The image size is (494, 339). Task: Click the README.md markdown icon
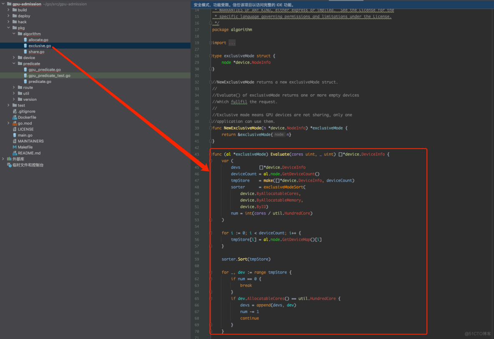tap(15, 153)
